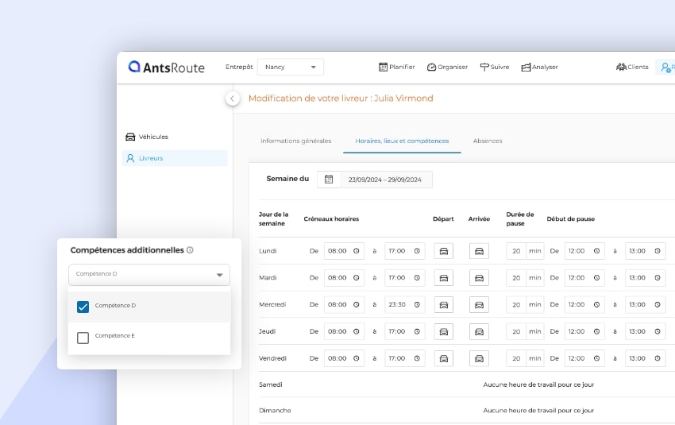The image size is (675, 425).
Task: Check the Compétence E checkbox
Action: tap(83, 338)
